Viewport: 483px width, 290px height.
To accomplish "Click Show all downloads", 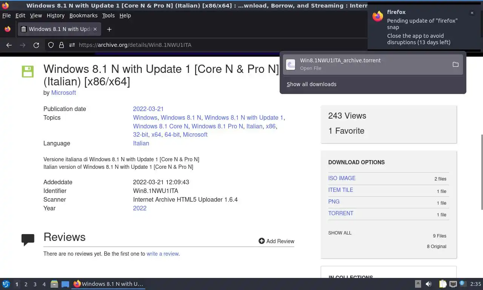I will (311, 84).
